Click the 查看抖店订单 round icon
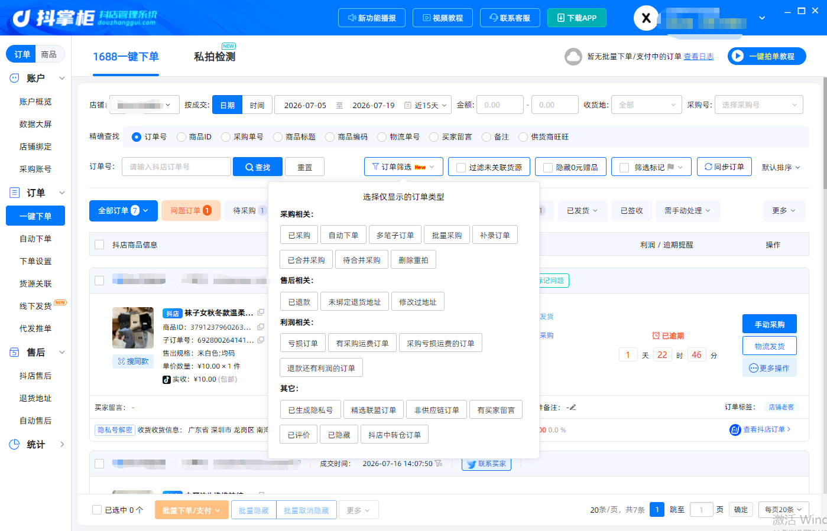827x531 pixels. (735, 429)
